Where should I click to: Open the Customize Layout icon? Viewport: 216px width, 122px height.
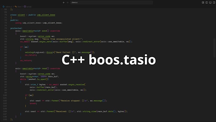coord(203,3)
